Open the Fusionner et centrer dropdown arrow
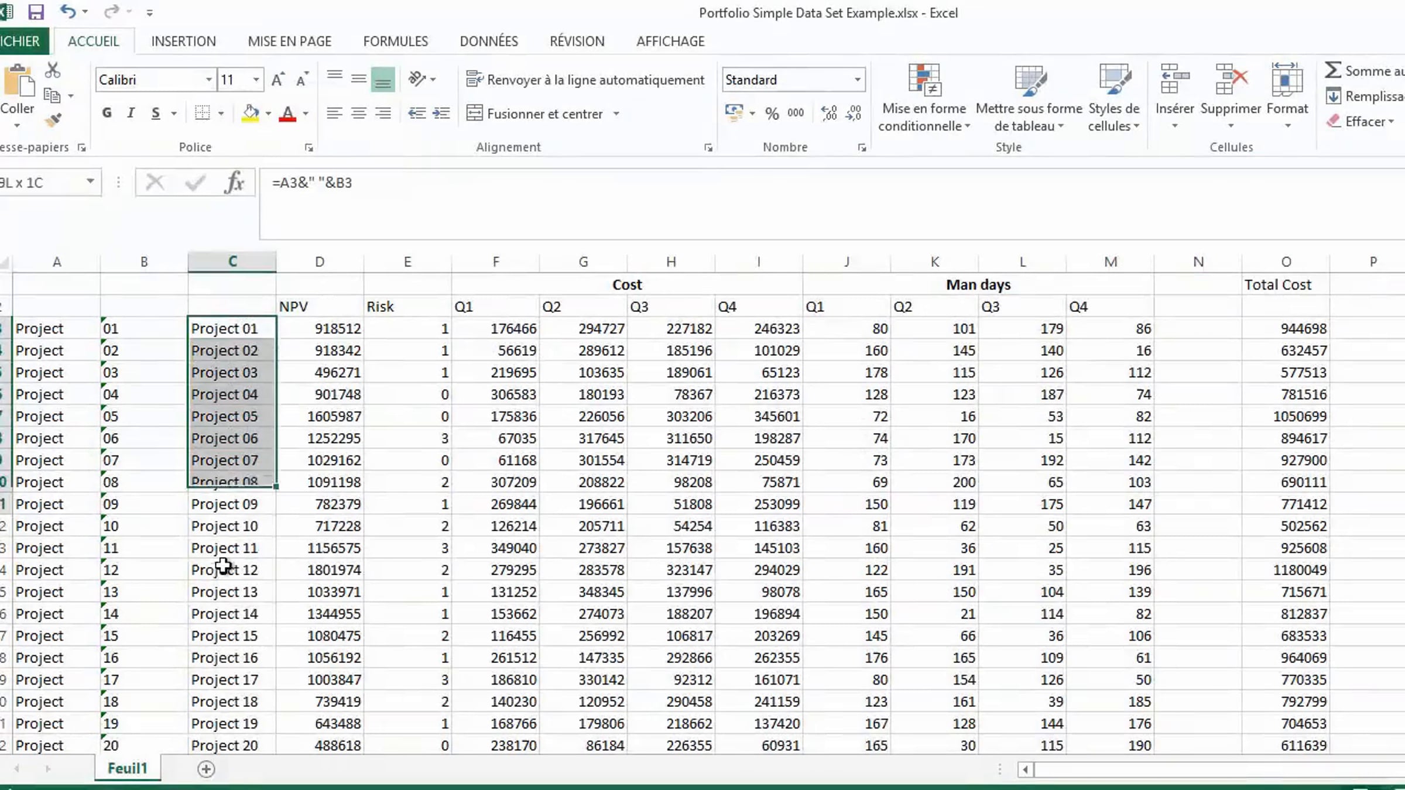 coord(616,114)
